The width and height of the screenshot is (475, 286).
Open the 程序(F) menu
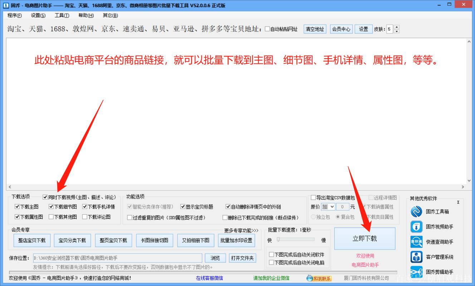pos(14,15)
